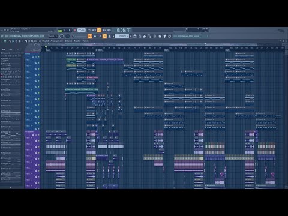
Task: Click the red Record button
Action: (x=75, y=31)
